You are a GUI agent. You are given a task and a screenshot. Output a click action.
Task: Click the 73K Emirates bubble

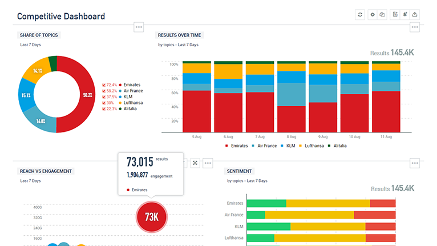point(152,217)
